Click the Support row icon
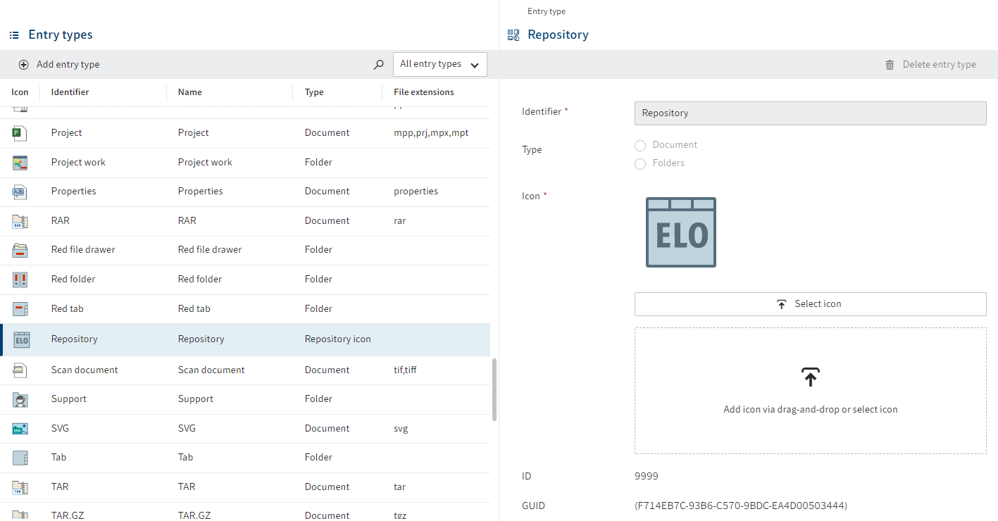Image resolution: width=998 pixels, height=521 pixels. pyautogui.click(x=20, y=399)
